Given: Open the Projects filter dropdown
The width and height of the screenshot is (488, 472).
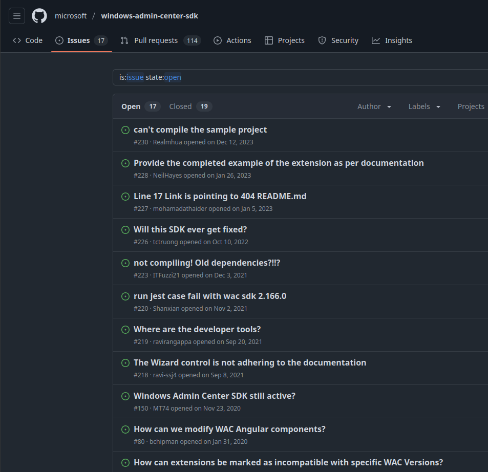Looking at the screenshot, I should click(x=471, y=106).
